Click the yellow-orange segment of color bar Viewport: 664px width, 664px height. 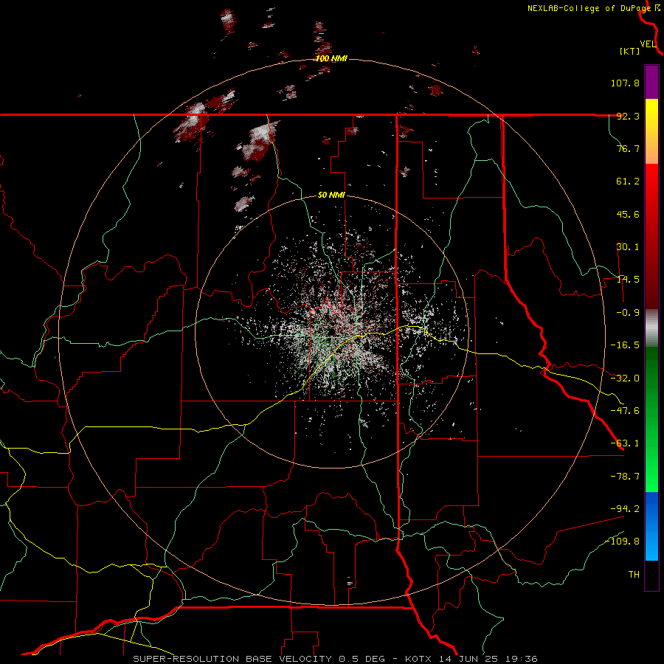651,131
